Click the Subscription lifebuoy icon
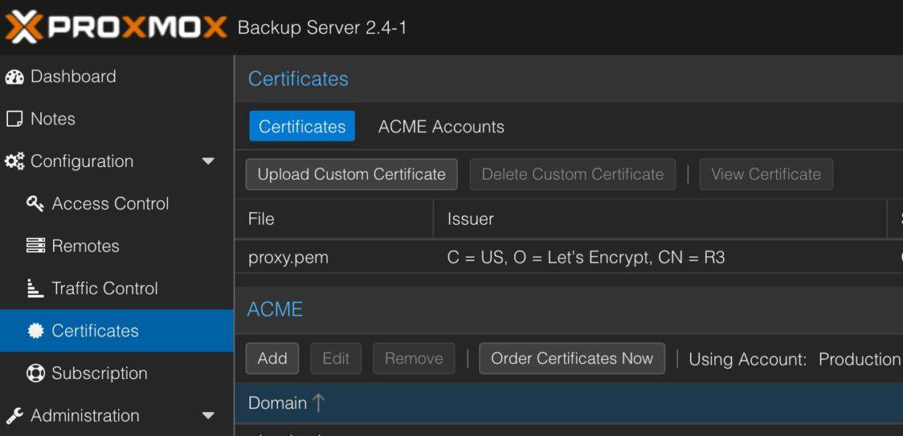This screenshot has width=903, height=436. tap(36, 373)
